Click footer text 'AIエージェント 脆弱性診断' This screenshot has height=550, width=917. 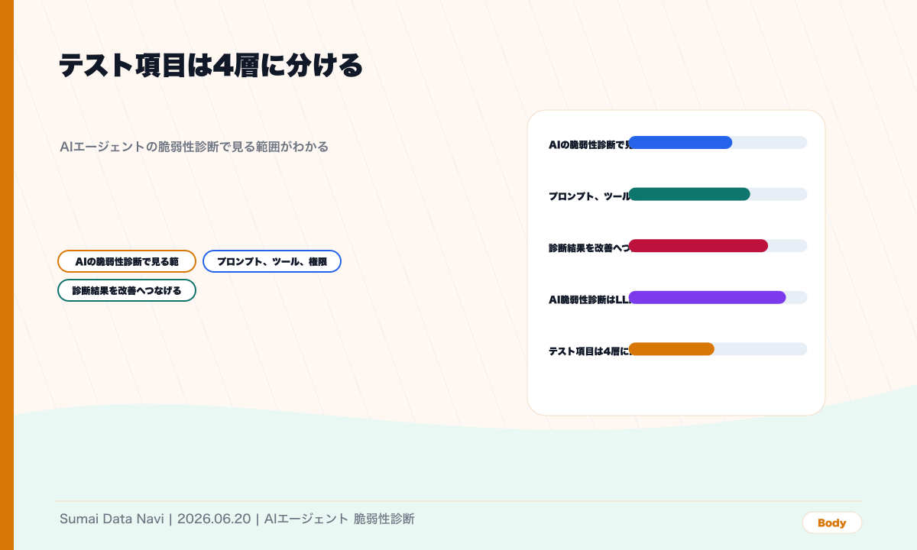pos(339,519)
